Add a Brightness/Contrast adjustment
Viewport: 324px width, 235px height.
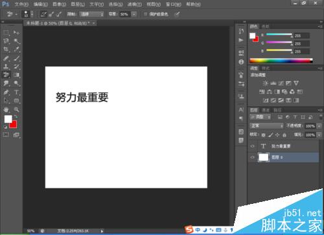(266, 84)
